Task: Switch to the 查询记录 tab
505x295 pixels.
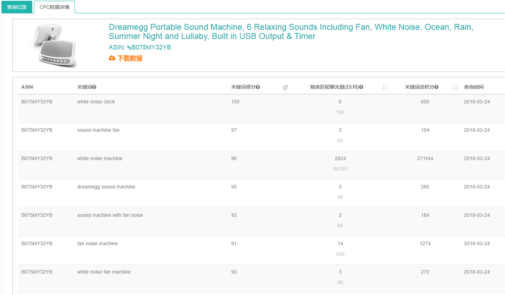Action: pyautogui.click(x=17, y=7)
